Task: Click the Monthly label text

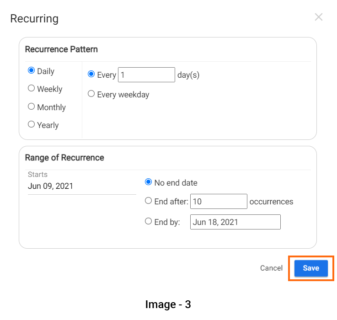Action: tap(51, 107)
